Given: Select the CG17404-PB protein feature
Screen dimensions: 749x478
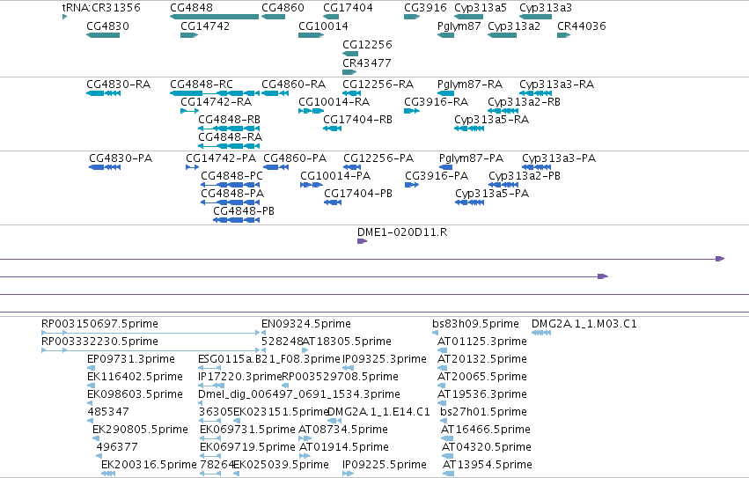Looking at the screenshot, I should tap(333, 202).
